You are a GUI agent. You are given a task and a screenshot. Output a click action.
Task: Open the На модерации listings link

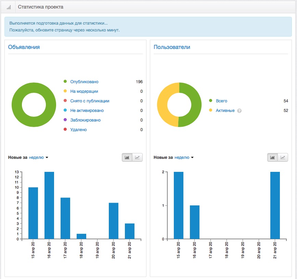tap(84, 91)
